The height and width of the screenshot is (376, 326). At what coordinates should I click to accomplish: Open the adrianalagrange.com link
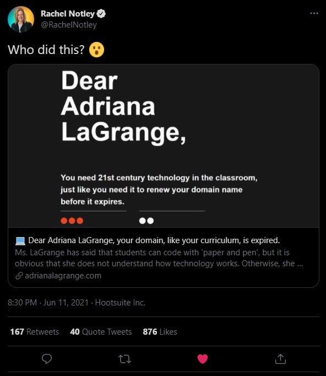(x=63, y=276)
